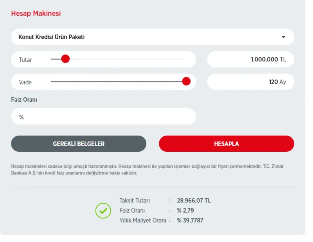Focus the 120 Ay term field
This screenshot has width=313, height=242.
tap(250, 82)
